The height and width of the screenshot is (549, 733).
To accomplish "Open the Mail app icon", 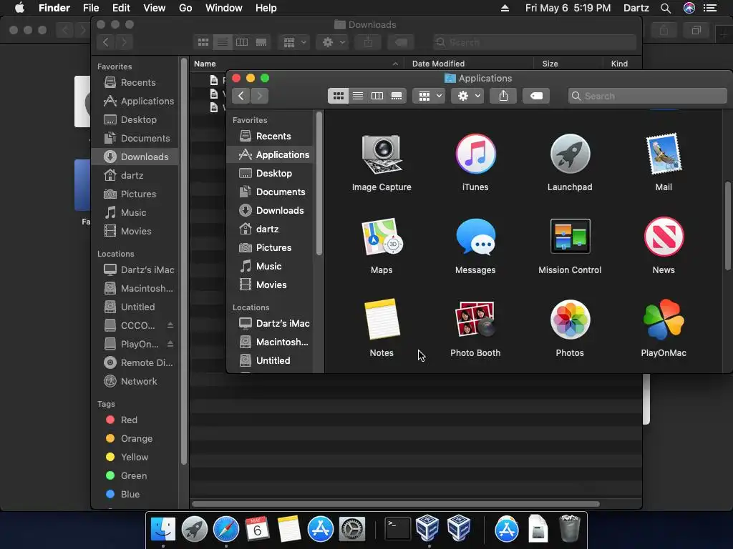I will (664, 154).
